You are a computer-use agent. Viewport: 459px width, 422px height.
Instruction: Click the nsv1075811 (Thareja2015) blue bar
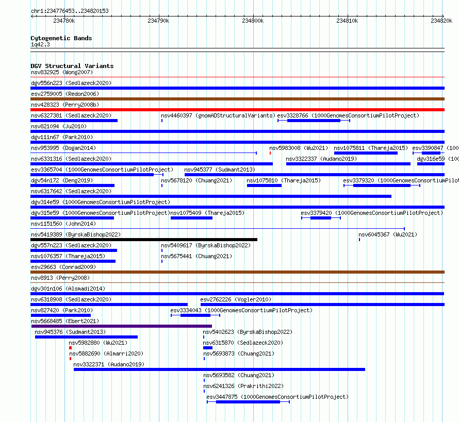click(366, 153)
